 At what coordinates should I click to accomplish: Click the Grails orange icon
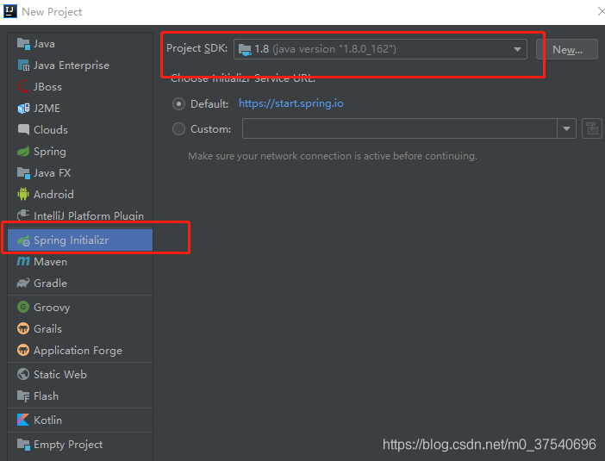[x=23, y=328]
